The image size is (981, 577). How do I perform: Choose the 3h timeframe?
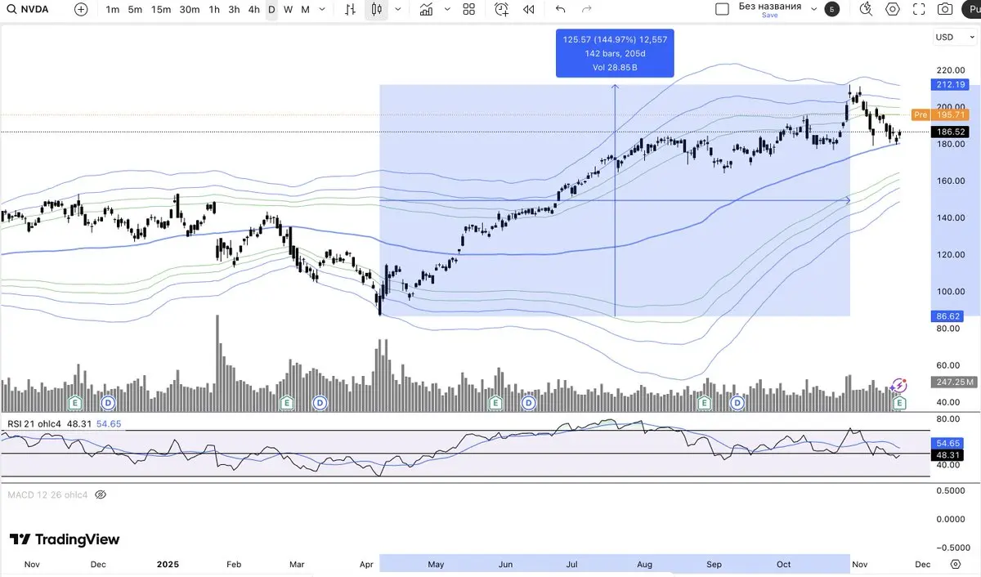pyautogui.click(x=234, y=10)
